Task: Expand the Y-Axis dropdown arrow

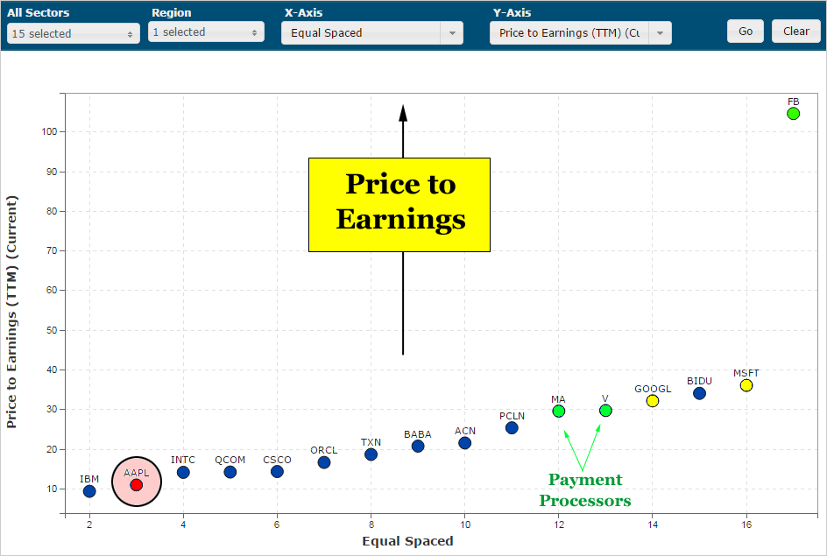Action: coord(660,32)
